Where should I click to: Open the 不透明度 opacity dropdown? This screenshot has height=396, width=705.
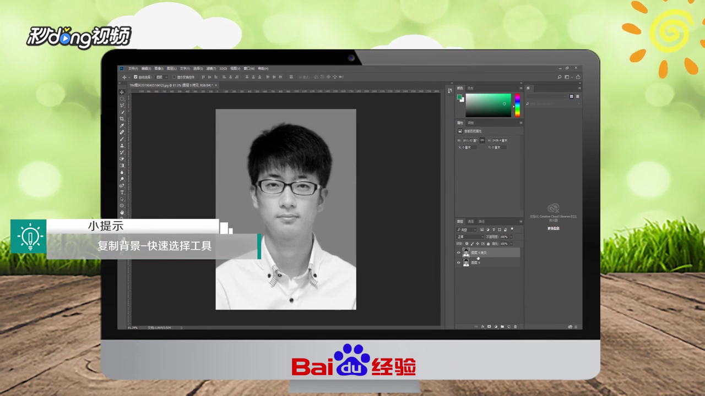[511, 237]
